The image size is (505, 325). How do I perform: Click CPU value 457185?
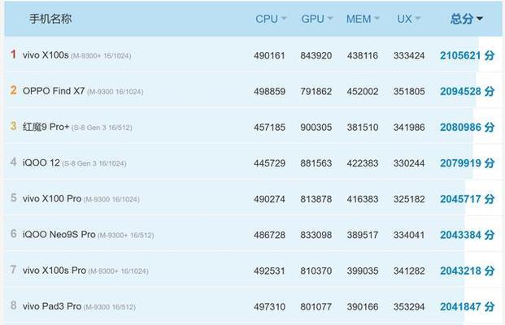click(x=269, y=128)
